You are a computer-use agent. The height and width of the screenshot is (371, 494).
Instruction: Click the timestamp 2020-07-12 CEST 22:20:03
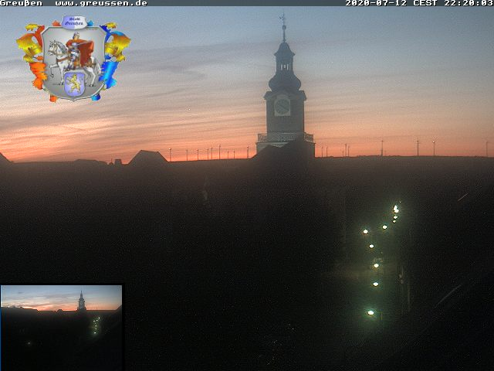point(419,3)
